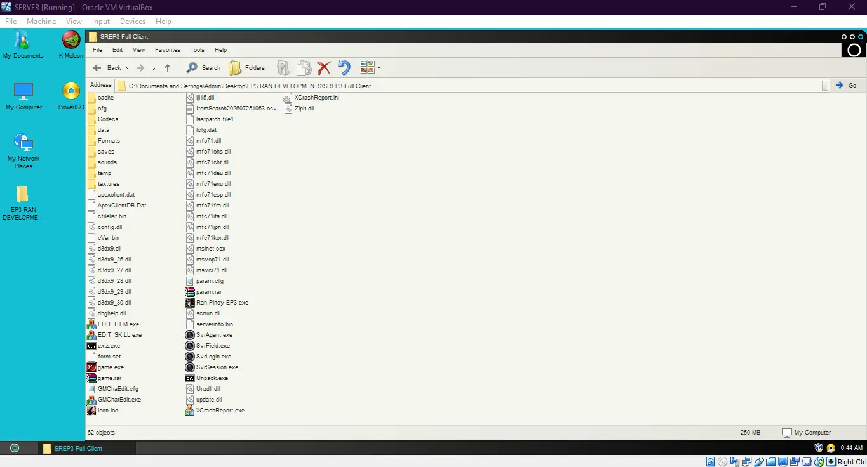Select My Network Places desktop icon

(x=24, y=151)
